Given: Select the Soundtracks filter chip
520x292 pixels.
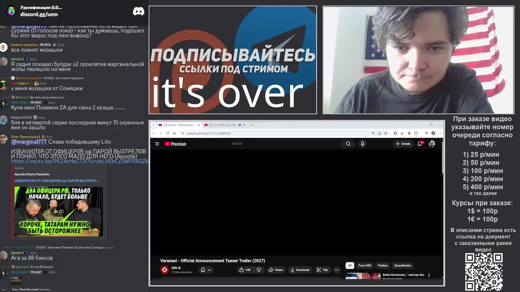Looking at the screenshot, I should click(403, 265).
